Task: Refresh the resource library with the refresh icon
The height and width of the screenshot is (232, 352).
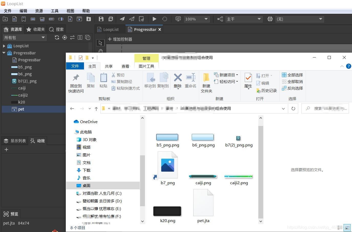Action: click(x=57, y=37)
